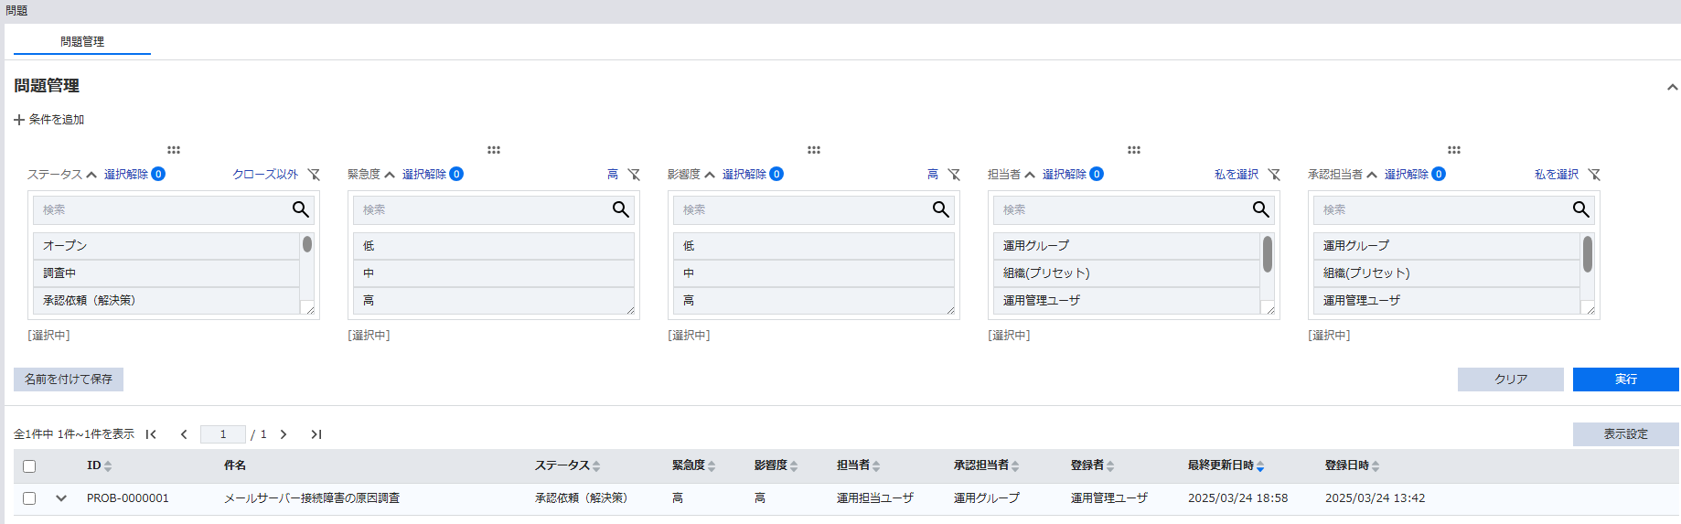Click the search magnifier in 担当者 filter
This screenshot has height=524, width=1681.
click(x=1260, y=209)
